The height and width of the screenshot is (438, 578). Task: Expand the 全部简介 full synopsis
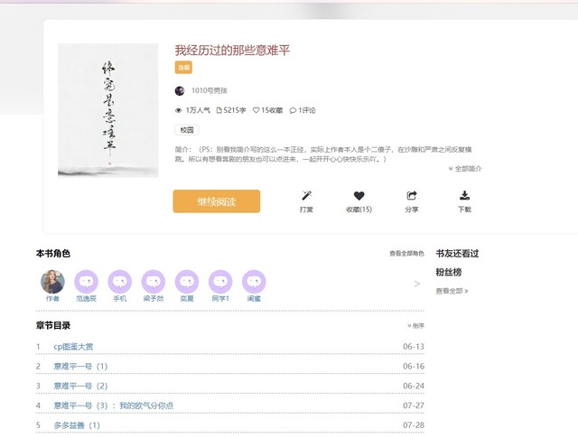pyautogui.click(x=464, y=169)
